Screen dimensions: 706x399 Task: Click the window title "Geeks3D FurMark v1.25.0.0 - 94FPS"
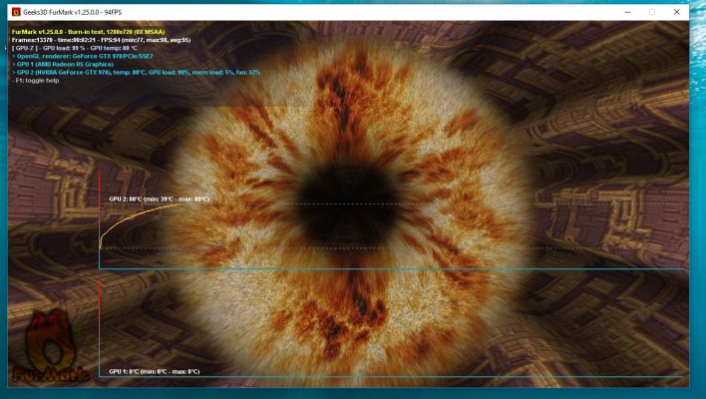(x=73, y=12)
